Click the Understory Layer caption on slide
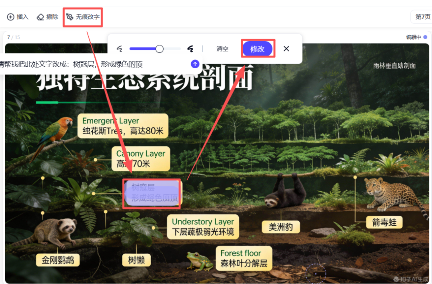Viewport: 432px width, 284px height. (x=203, y=226)
